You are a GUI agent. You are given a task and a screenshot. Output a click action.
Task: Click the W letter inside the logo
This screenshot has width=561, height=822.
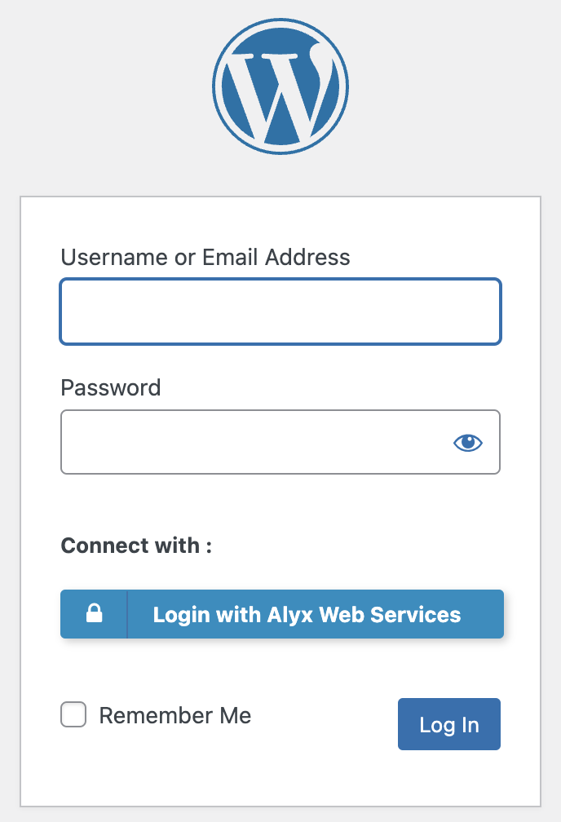pyautogui.click(x=282, y=95)
